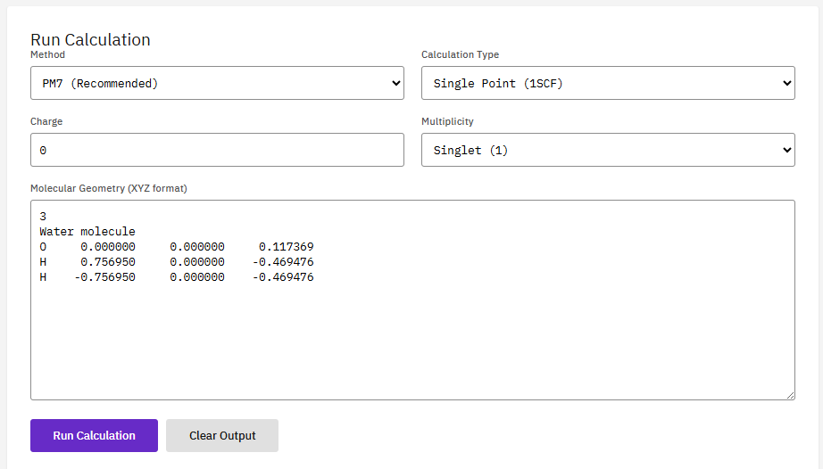Screen dimensions: 823x469
Task: Click the 'Run Calculation' section heading
Action: pyautogui.click(x=90, y=39)
